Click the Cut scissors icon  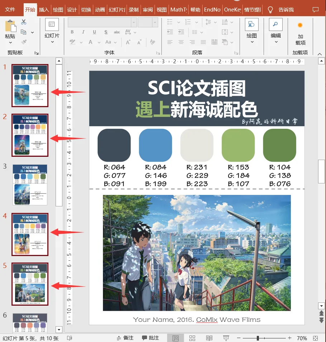[23, 22]
